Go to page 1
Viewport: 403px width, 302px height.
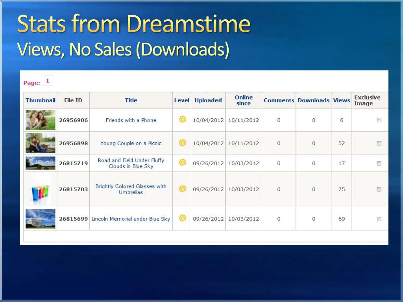pyautogui.click(x=47, y=81)
